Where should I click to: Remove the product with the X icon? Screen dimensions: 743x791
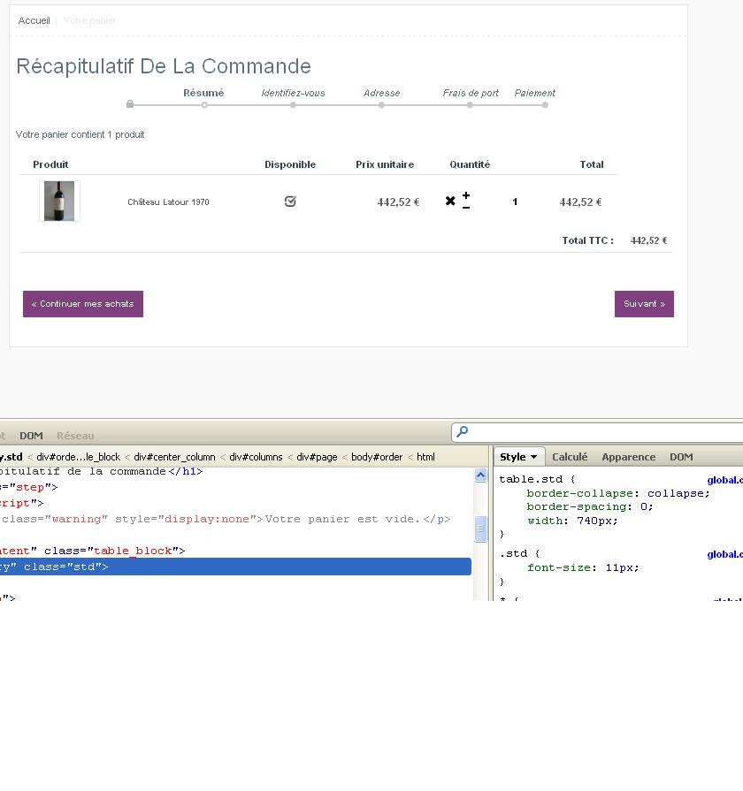(x=450, y=202)
